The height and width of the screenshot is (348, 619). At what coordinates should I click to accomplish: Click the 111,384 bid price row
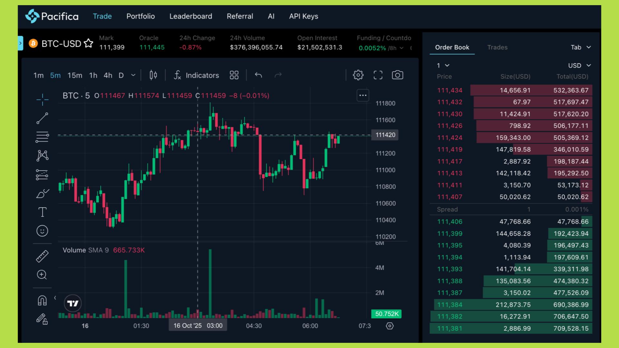coord(449,304)
